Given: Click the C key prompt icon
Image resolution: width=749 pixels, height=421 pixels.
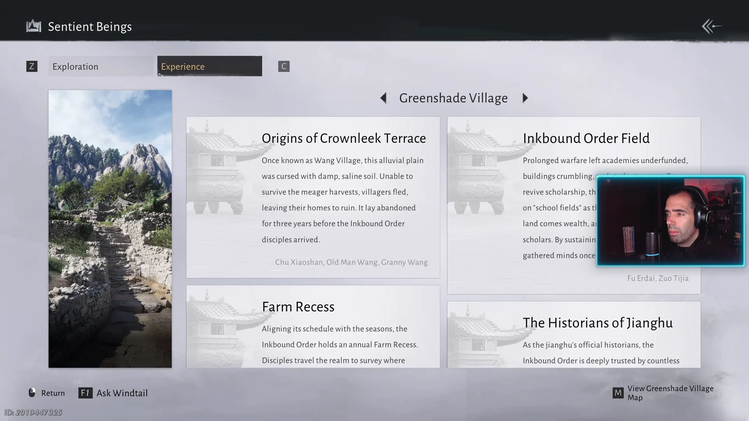Looking at the screenshot, I should 284,66.
